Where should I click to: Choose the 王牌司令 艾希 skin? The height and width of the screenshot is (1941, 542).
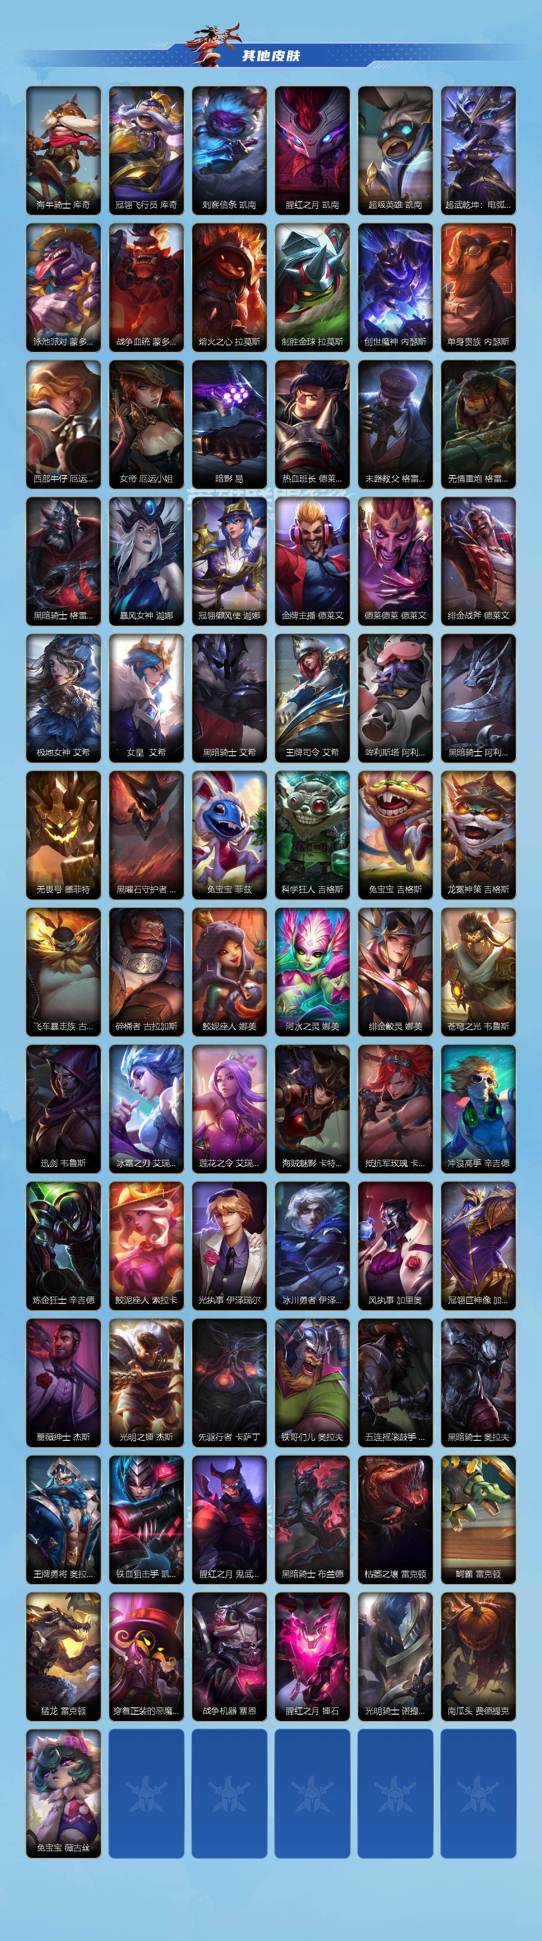pyautogui.click(x=312, y=699)
